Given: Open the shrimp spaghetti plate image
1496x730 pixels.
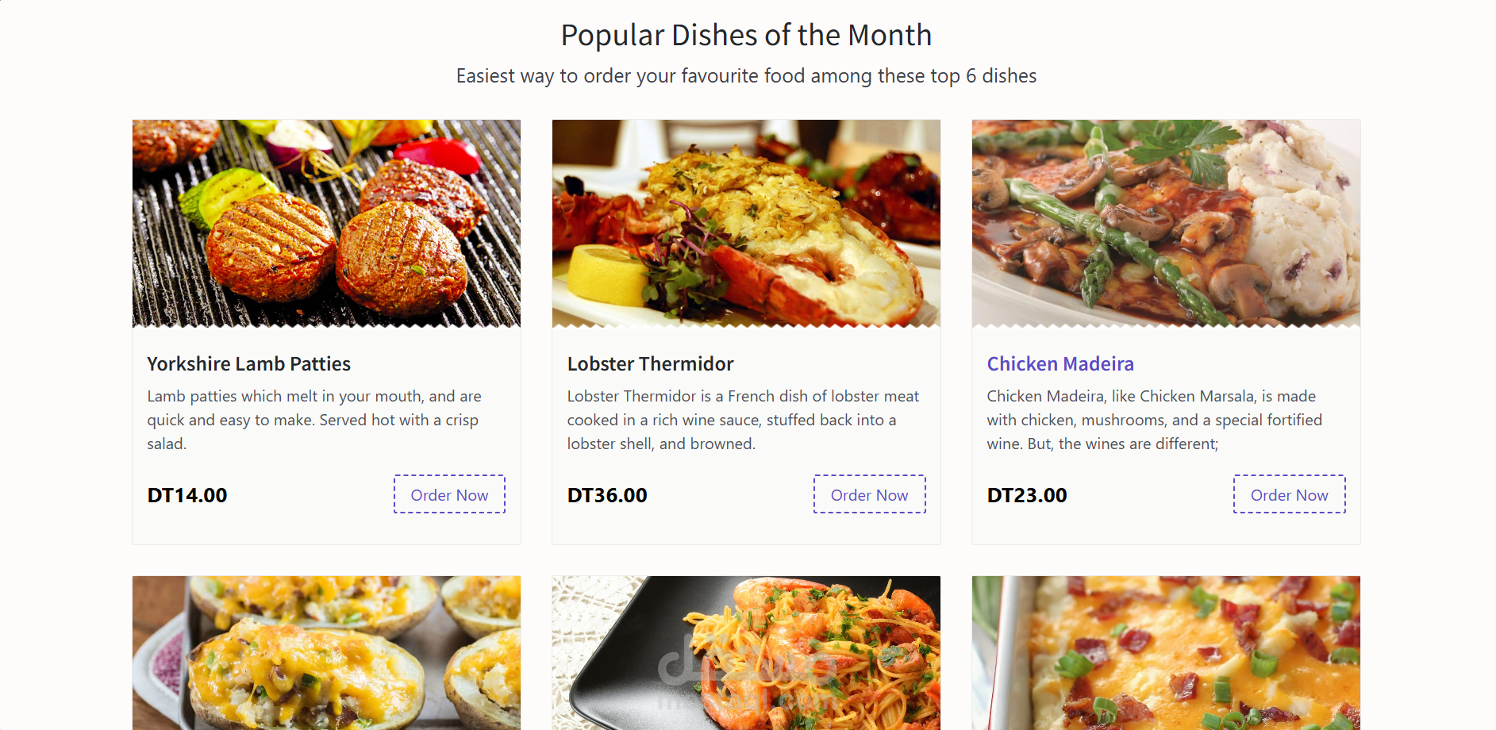Looking at the screenshot, I should pyautogui.click(x=746, y=653).
